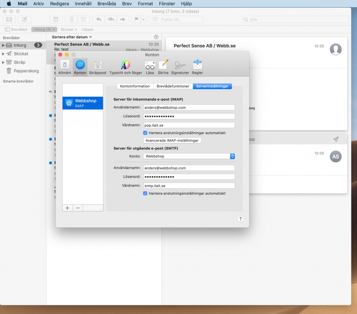
Task: Expand the Skräp mailbox triangle
Action: tap(3, 62)
